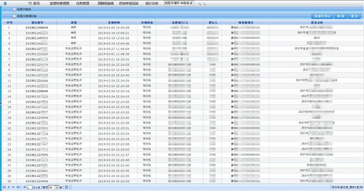This screenshot has height=191, width=364.
Task: Refresh the table with reload icon
Action: [66, 187]
